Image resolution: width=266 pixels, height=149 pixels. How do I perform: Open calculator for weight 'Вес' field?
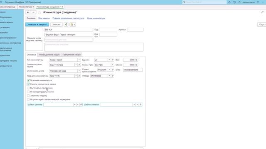pos(136,60)
